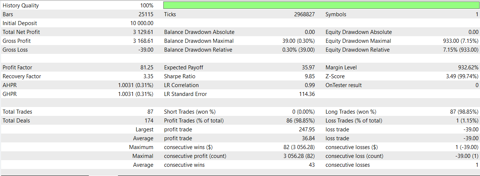
Task: Select the Total Net Profit value 3 129.61
Action: point(143,32)
